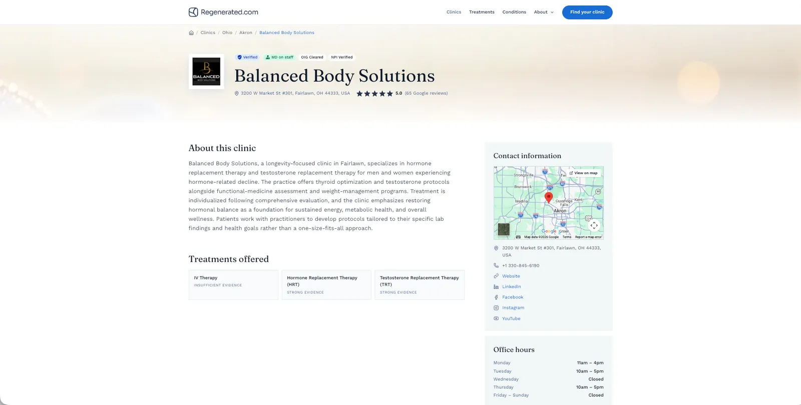This screenshot has width=801, height=405.
Task: Click the YouTube icon
Action: click(496, 318)
